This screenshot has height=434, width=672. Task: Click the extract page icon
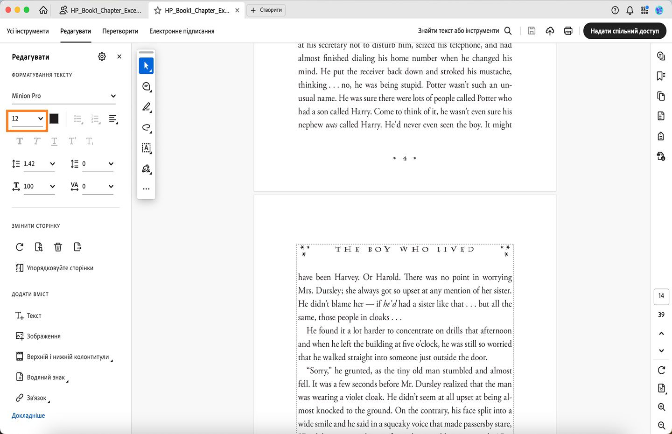(x=39, y=247)
